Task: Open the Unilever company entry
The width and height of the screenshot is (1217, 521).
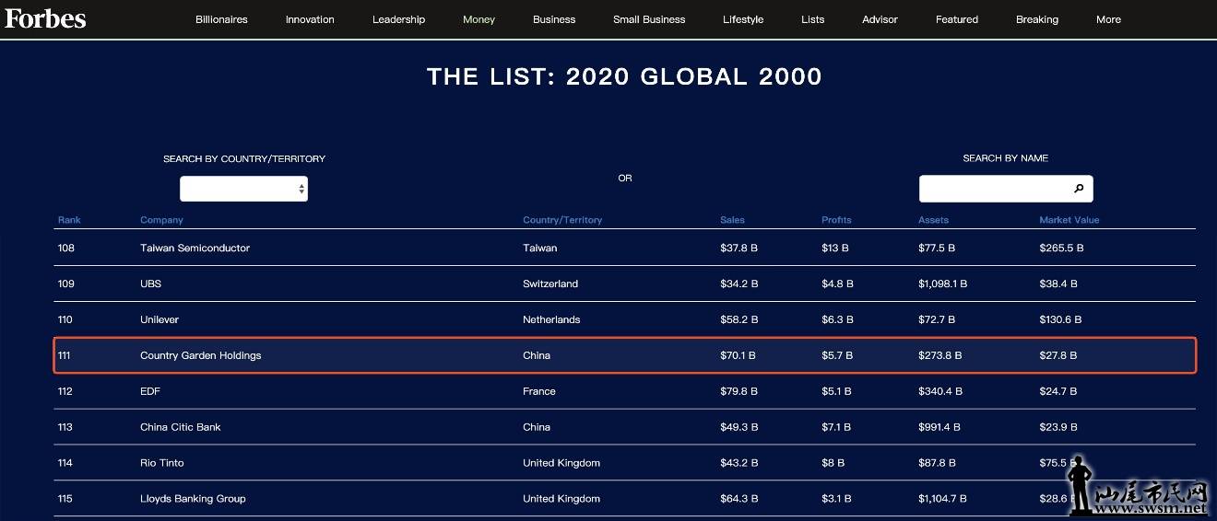Action: pos(160,319)
